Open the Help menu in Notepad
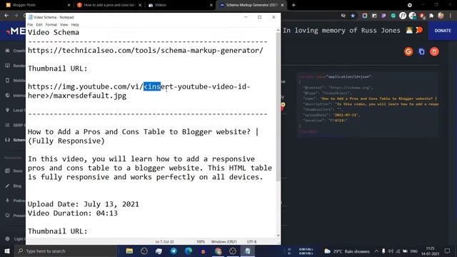Image resolution: width=457 pixels, height=257 pixels. click(75, 25)
